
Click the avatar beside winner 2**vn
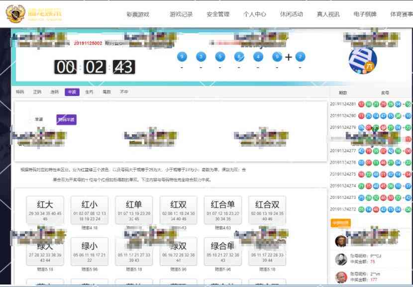341,277
